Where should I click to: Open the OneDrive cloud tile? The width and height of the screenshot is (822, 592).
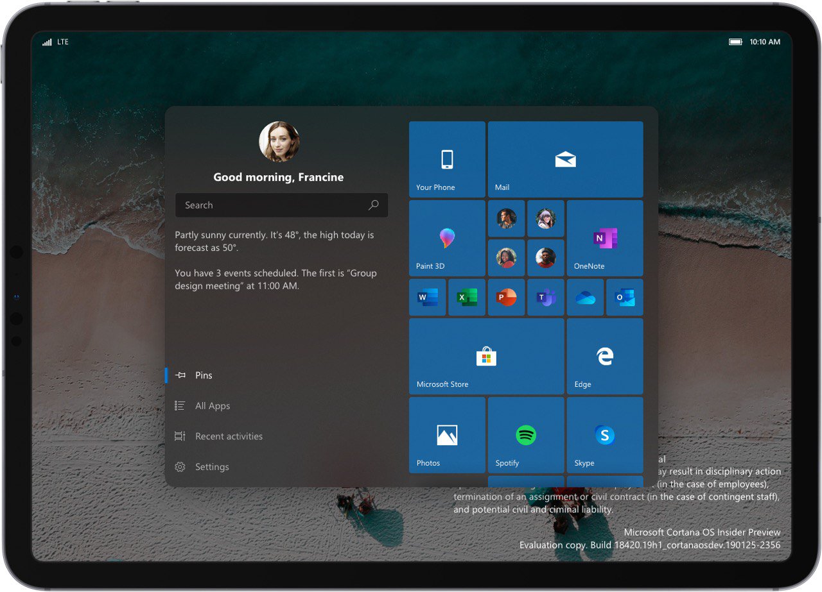(x=585, y=297)
